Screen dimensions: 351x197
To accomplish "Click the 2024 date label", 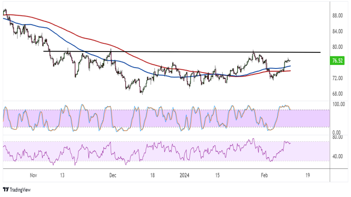I will point(185,175).
